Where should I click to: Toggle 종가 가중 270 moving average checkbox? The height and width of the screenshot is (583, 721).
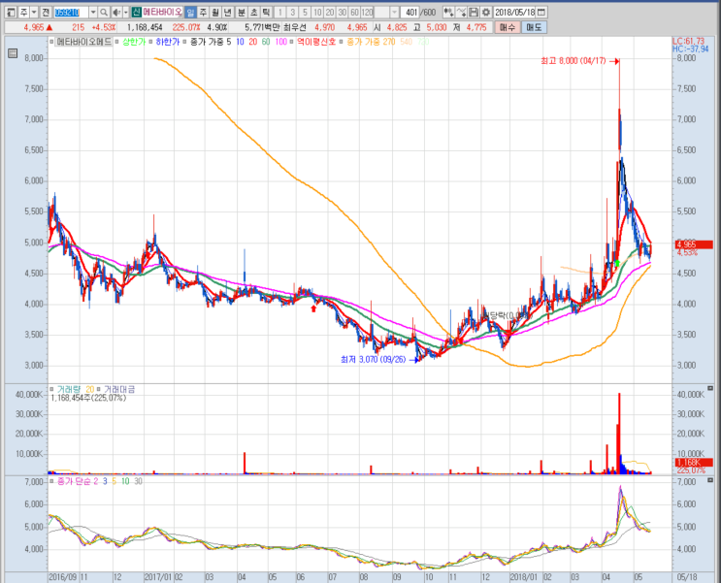(342, 42)
